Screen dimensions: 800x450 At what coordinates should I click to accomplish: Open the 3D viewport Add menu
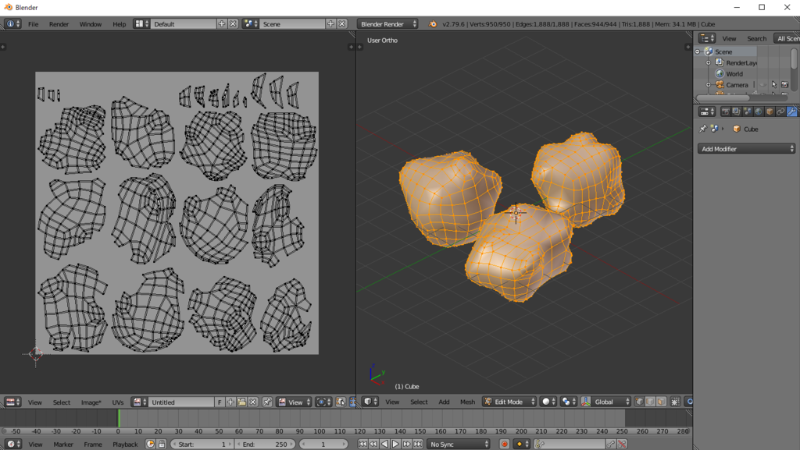pos(444,402)
